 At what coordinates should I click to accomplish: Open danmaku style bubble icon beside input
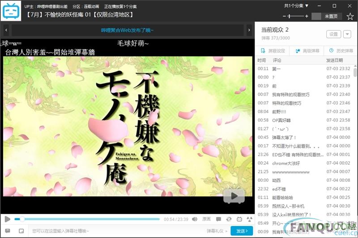point(8,231)
